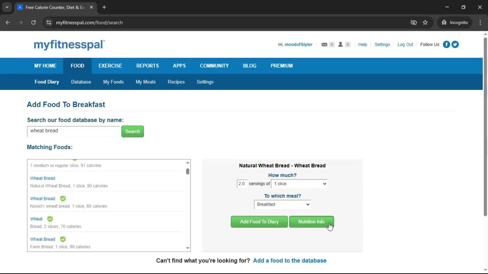Click verified checkmark beside the Wheat entry
Image resolution: width=488 pixels, height=274 pixels.
[x=50, y=219]
